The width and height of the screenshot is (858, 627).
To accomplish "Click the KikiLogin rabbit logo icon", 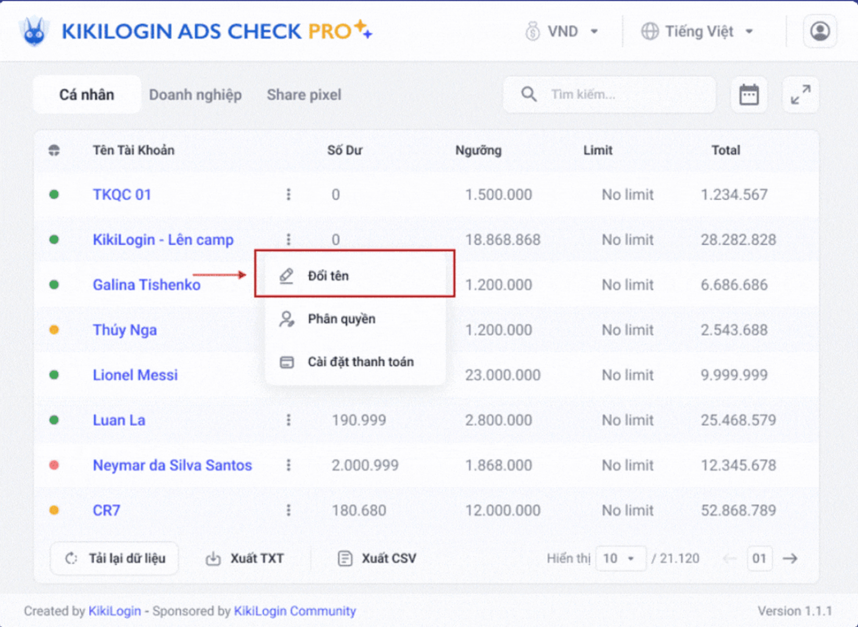I will 34,31.
